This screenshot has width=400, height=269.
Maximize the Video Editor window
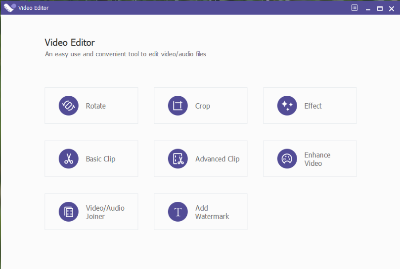[380, 9]
